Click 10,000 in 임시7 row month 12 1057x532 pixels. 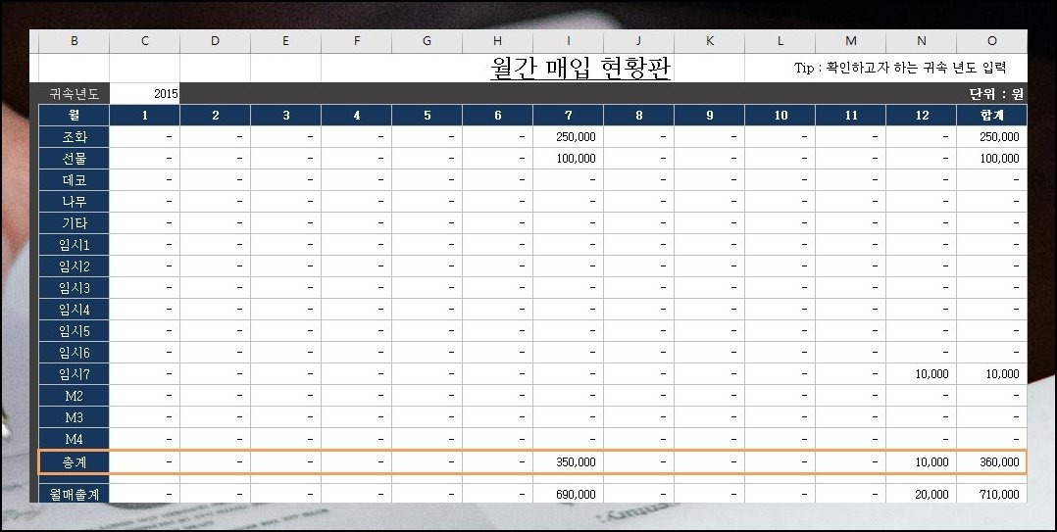click(931, 373)
